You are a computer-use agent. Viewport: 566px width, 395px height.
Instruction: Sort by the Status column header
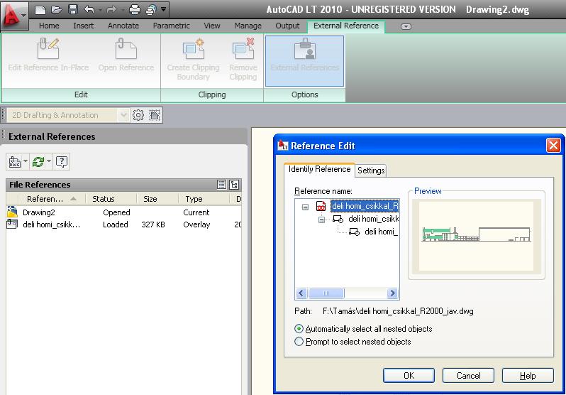(111, 199)
